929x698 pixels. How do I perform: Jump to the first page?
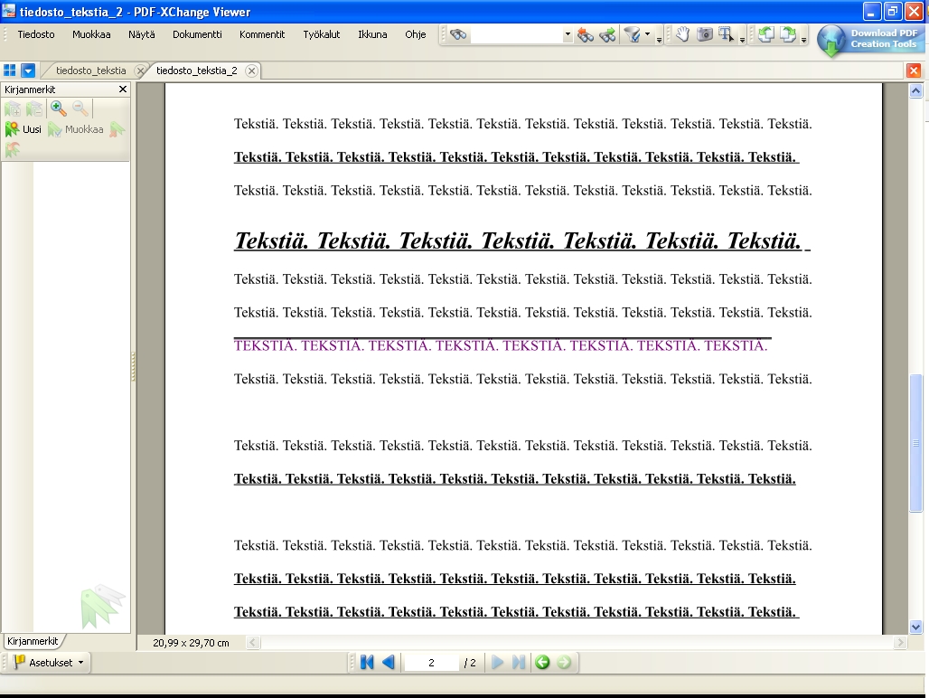(367, 663)
